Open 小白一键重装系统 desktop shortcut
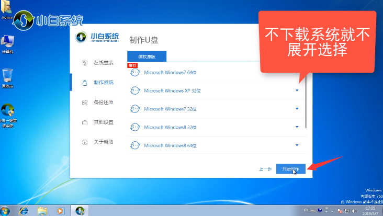 (8, 116)
